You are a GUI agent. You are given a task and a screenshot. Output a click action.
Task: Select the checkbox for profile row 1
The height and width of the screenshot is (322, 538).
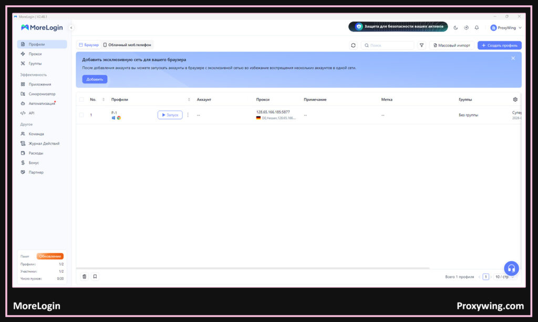(x=81, y=115)
